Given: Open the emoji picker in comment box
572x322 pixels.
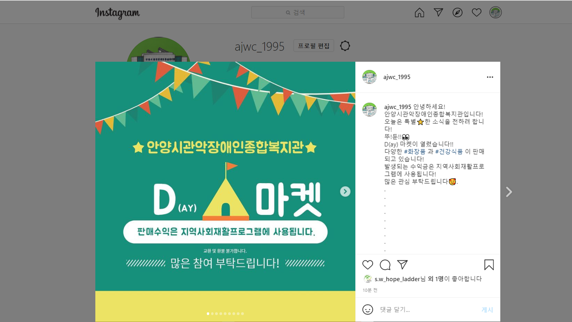Looking at the screenshot, I should coord(368,310).
